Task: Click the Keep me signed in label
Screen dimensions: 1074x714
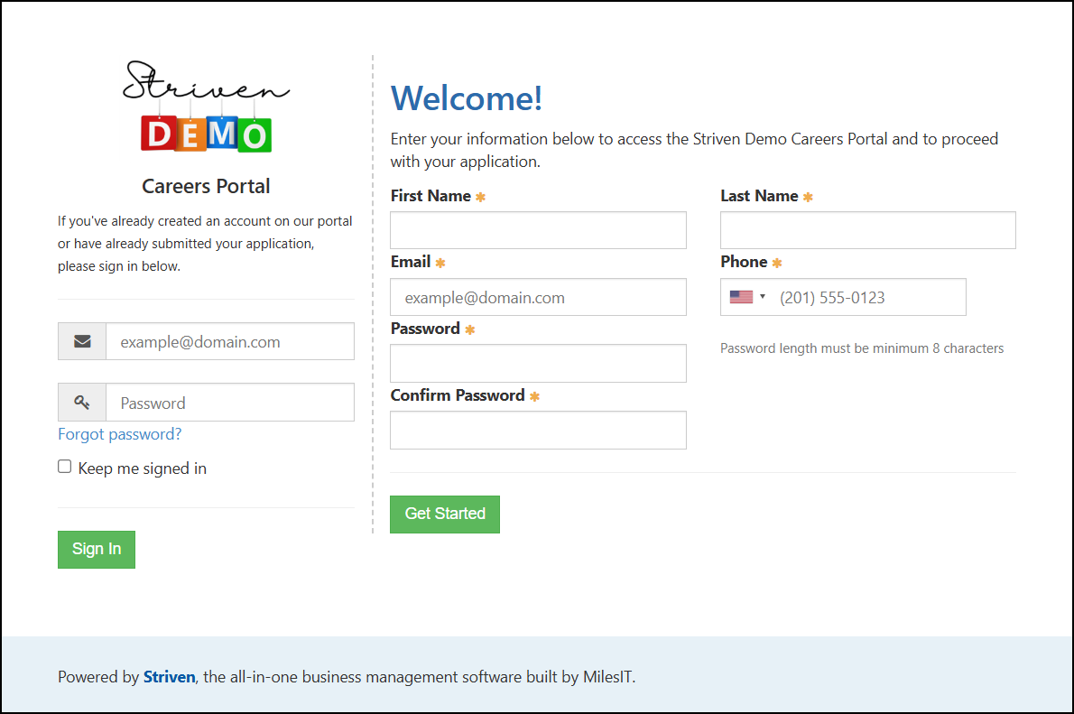Action: click(x=143, y=468)
